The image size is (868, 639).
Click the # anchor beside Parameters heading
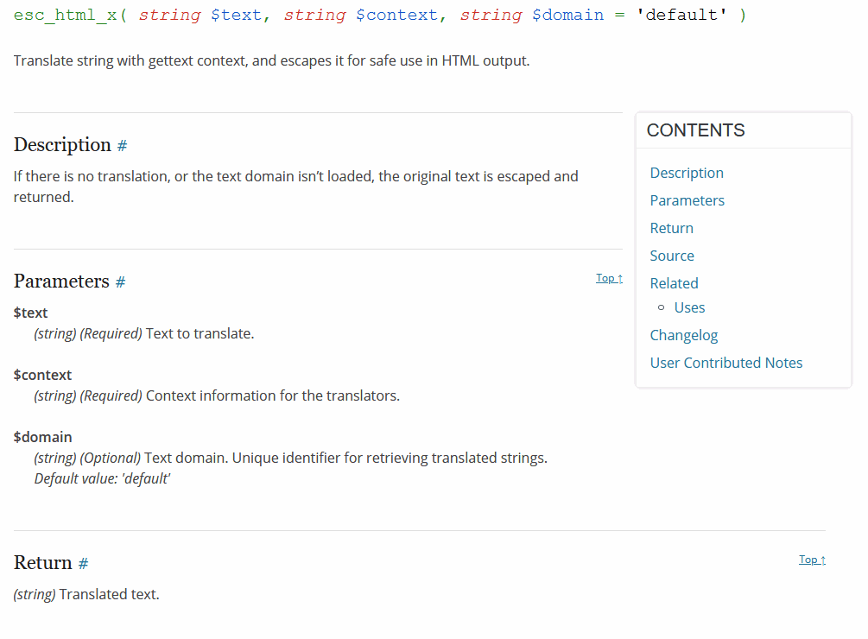[120, 282]
